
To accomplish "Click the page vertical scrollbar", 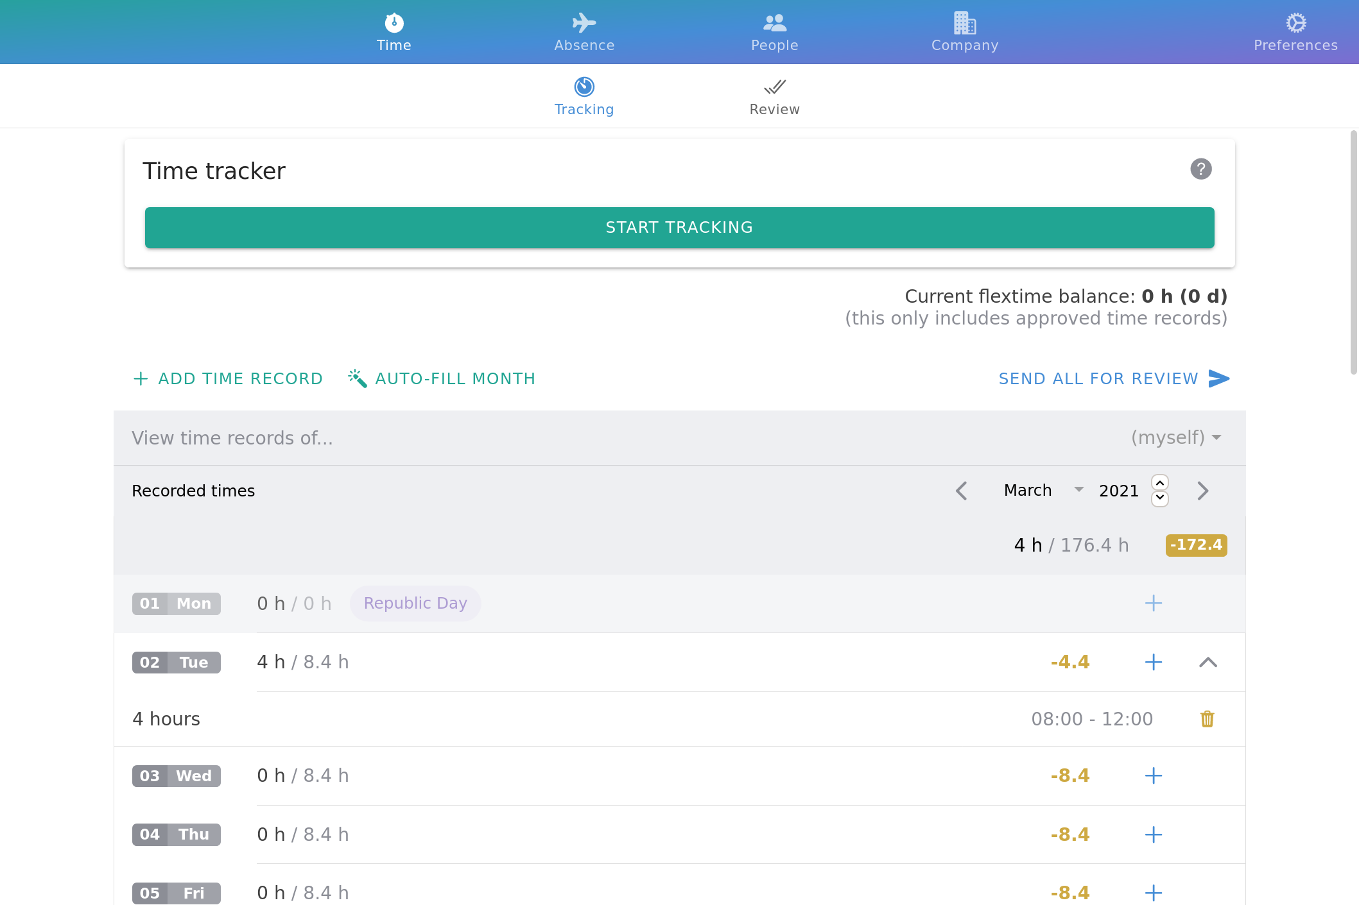I will pos(1353,252).
